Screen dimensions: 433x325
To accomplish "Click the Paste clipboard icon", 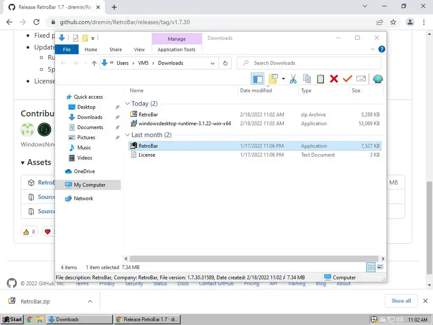I will (321, 79).
